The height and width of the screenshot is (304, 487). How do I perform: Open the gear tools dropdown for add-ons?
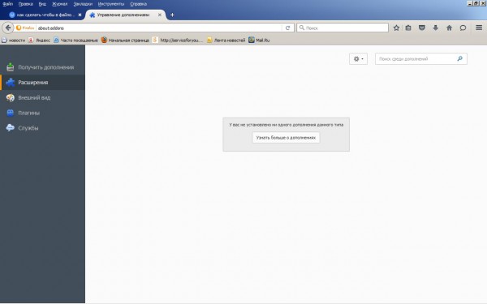358,58
